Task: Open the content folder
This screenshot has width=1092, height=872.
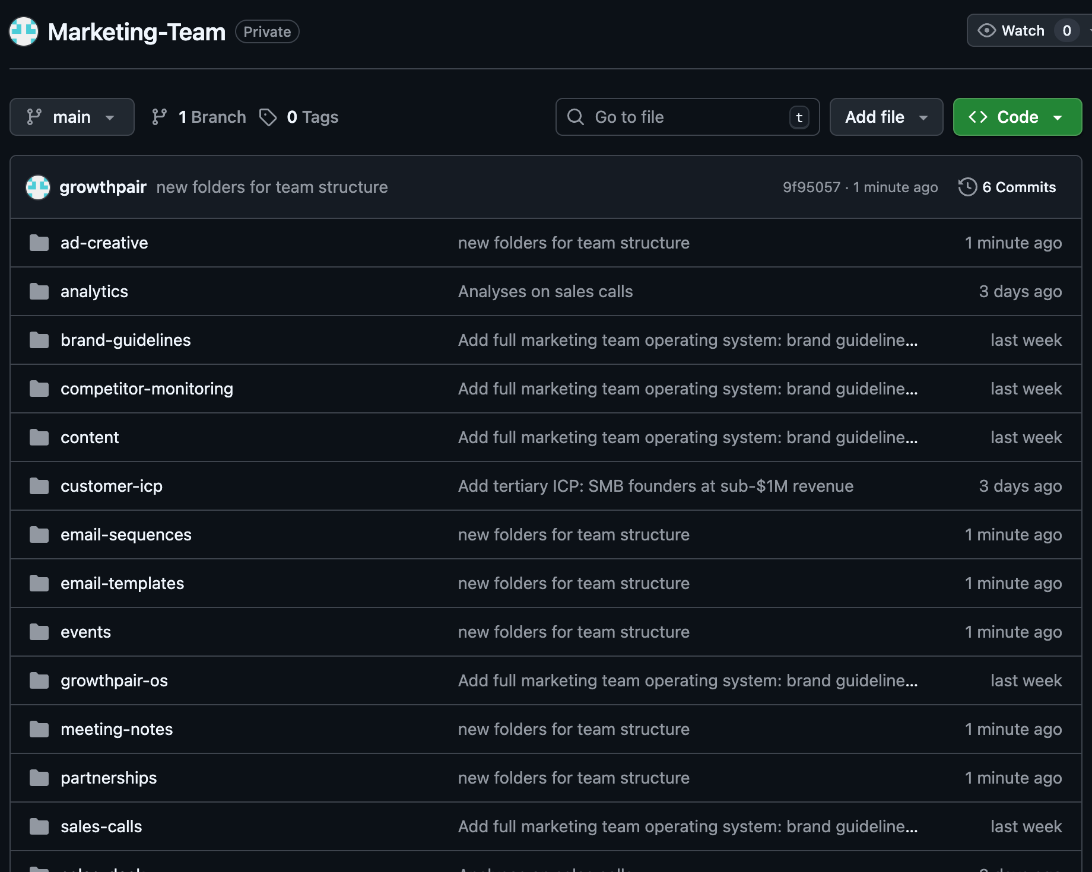Action: [x=90, y=437]
